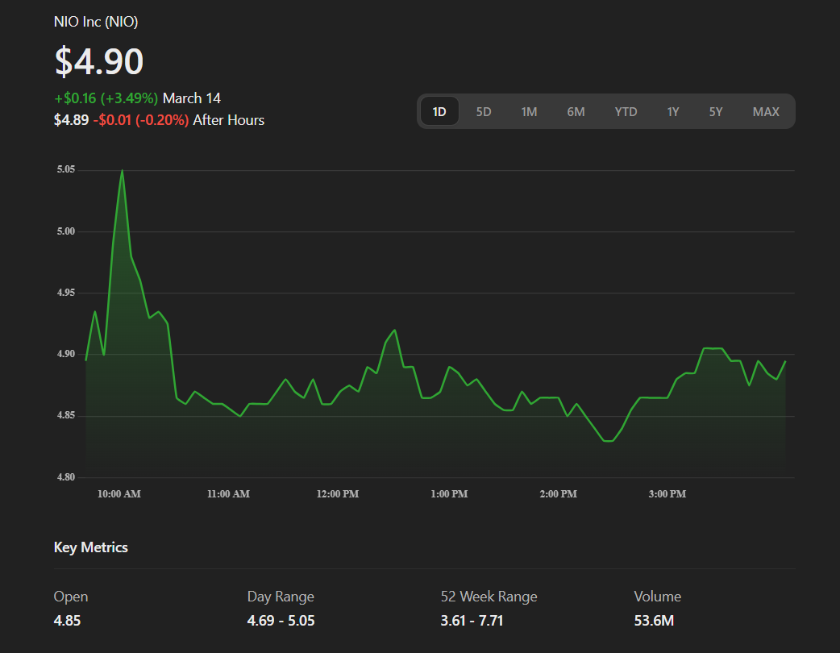Click the +$0.16 (+3.49%) daily change
840x653 pixels.
tap(106, 98)
